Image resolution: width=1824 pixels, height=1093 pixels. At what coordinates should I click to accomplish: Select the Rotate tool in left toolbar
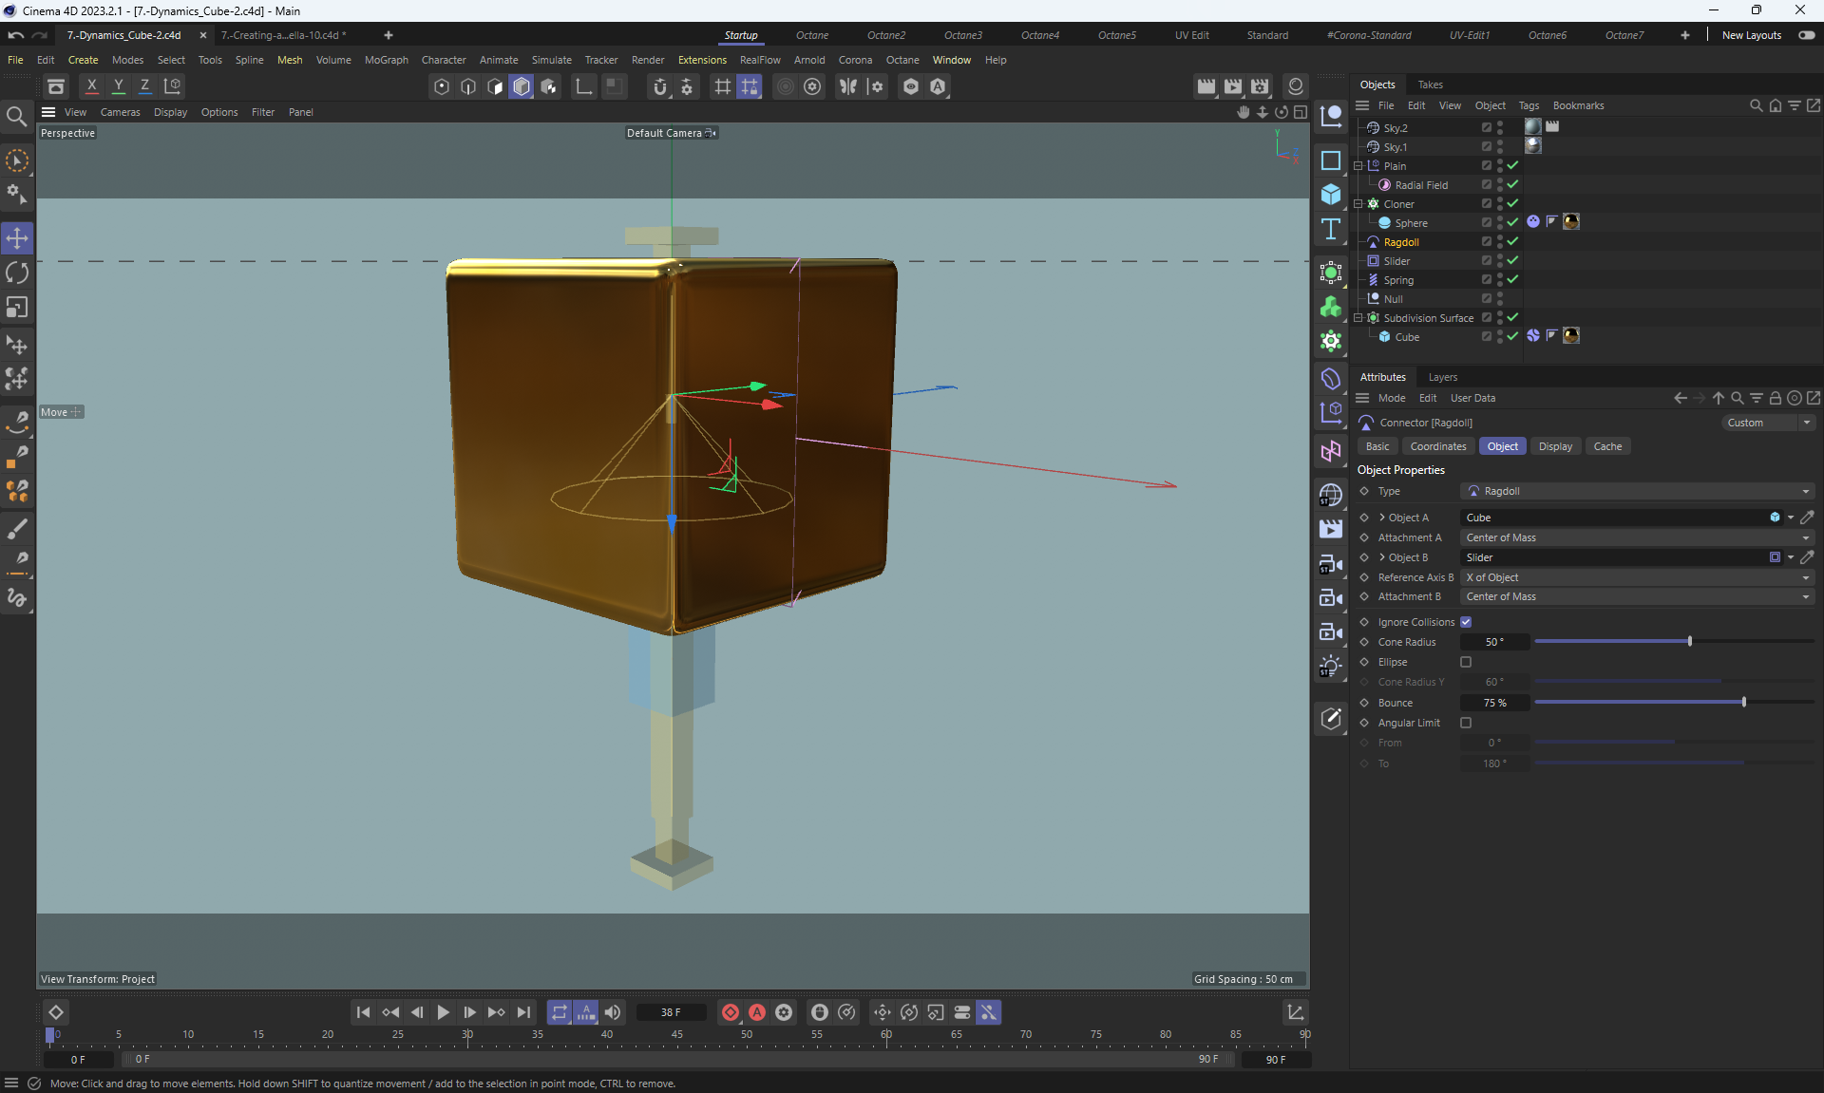(x=17, y=273)
